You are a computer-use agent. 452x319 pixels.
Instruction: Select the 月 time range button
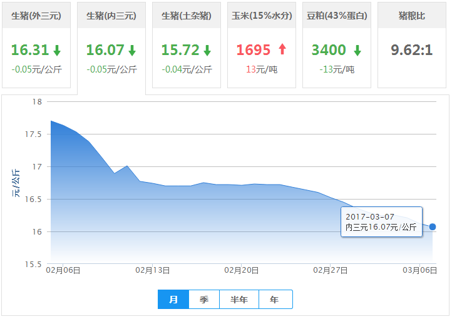pos(173,300)
